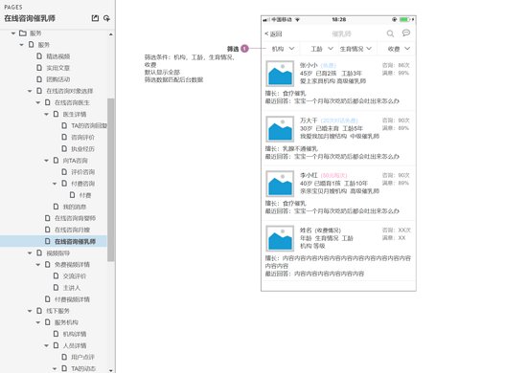The image size is (527, 373).
Task: Click the add folder icon in Pages header
Action: (x=106, y=18)
